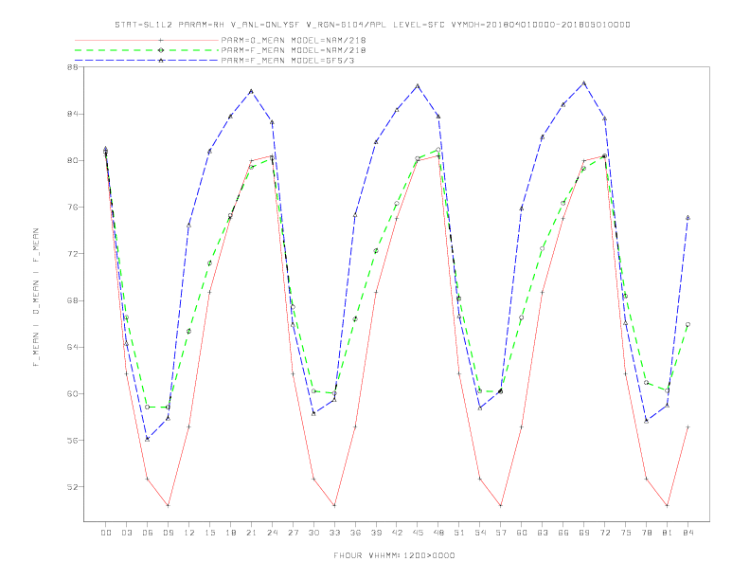Click the blue dashed legend line sample

point(147,61)
